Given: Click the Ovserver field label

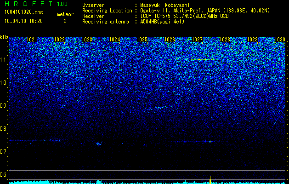Looking at the screenshot, I should [93, 5].
